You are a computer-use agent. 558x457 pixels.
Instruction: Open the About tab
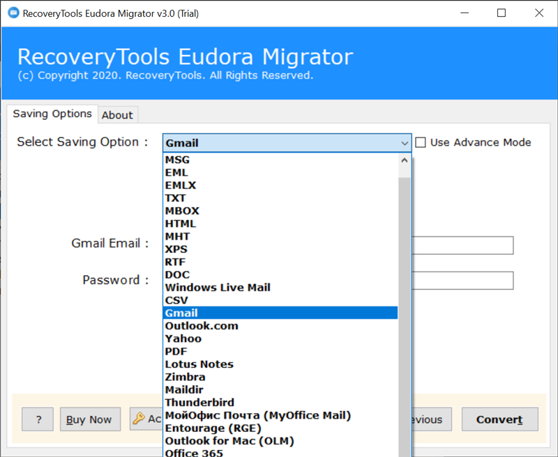117,115
